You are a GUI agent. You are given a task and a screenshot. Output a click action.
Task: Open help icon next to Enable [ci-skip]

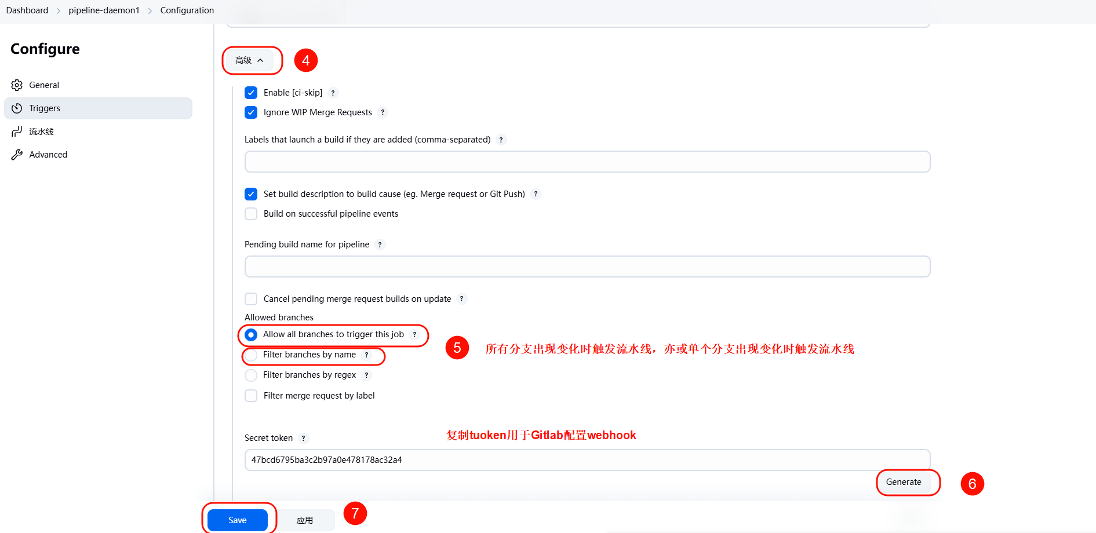click(333, 93)
